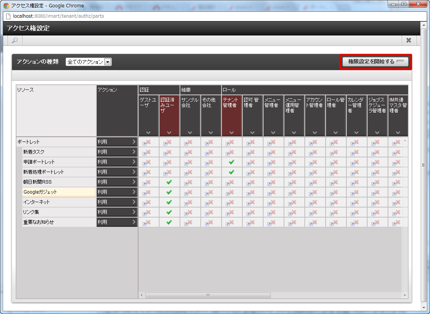The image size is (430, 314).
Task: Select the Googleガジェット resource row
Action: coord(59,192)
